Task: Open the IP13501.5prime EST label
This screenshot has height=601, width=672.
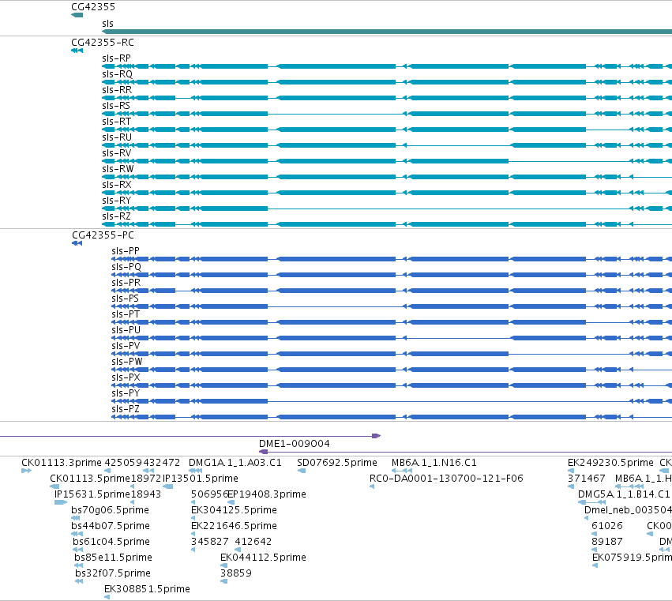Action: [201, 479]
